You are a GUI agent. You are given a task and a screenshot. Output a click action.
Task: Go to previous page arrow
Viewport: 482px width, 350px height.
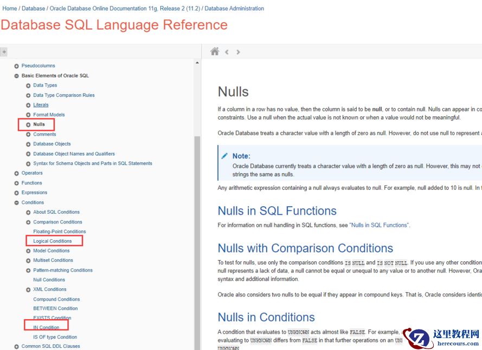click(x=227, y=52)
